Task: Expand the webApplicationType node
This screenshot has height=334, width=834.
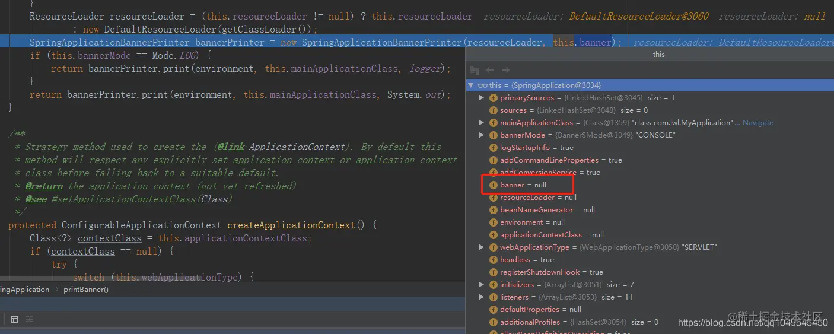Action: pos(482,247)
